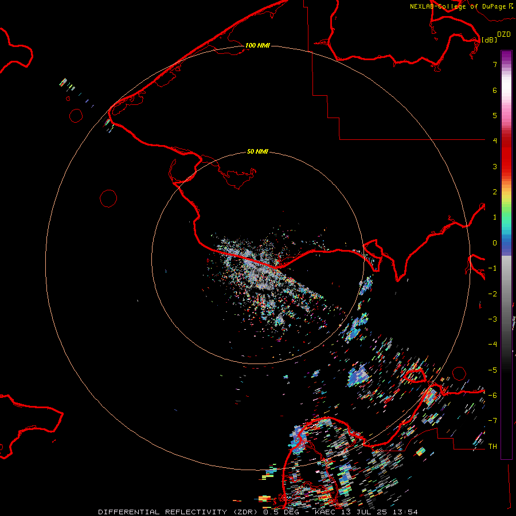516x516 pixels.
Task: Click the "(ZDR)" abbreviation in caption
Action: point(244,512)
